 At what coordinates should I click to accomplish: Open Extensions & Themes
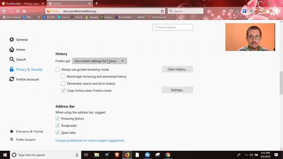coord(27,132)
